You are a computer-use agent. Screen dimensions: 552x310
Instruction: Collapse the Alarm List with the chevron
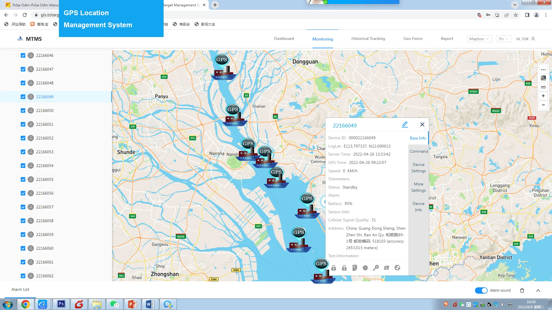[x=538, y=290]
